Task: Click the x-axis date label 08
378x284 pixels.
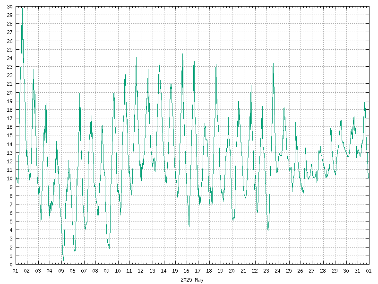Action: 95,271
